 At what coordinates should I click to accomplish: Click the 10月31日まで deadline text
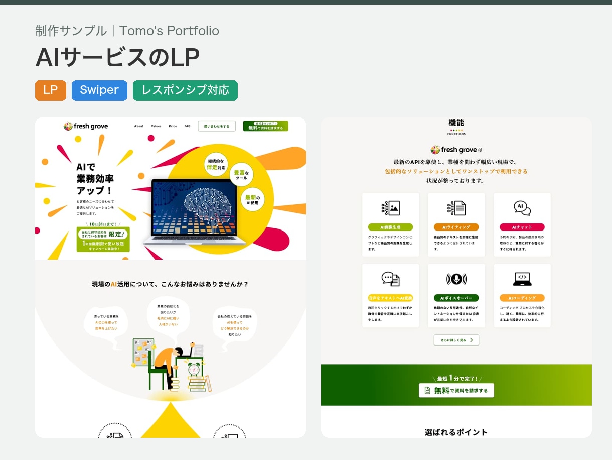103,224
